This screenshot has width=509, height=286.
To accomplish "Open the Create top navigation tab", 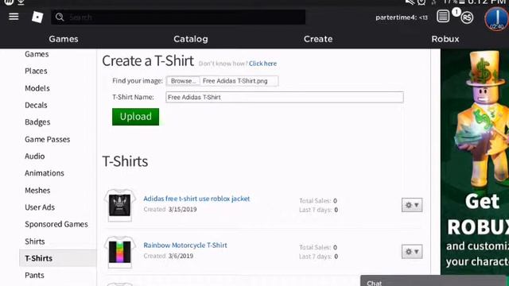I will coord(318,39).
